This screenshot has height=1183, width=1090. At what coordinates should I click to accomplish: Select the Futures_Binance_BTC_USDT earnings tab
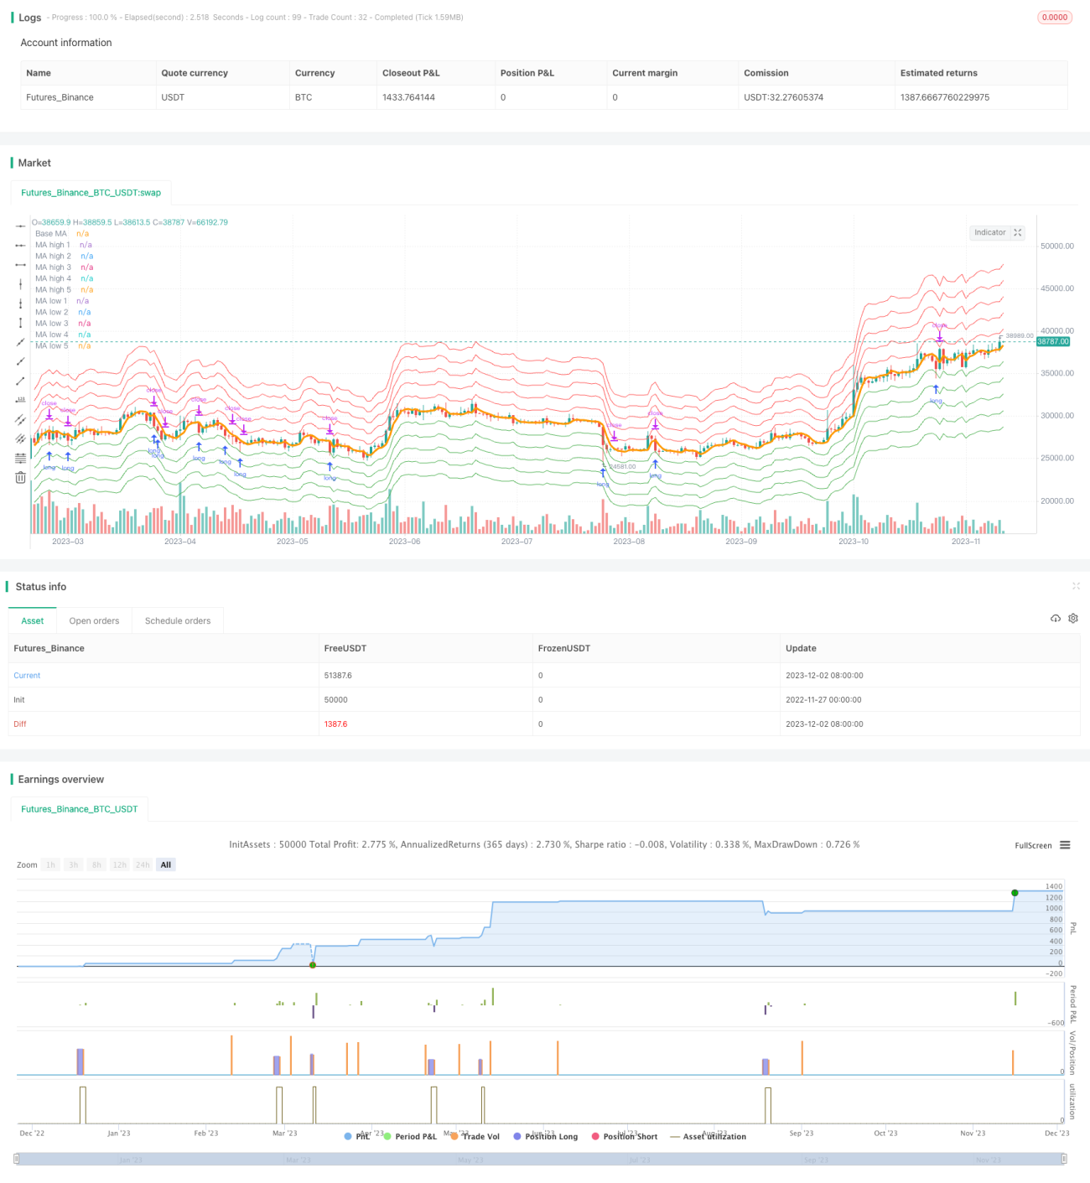point(80,809)
